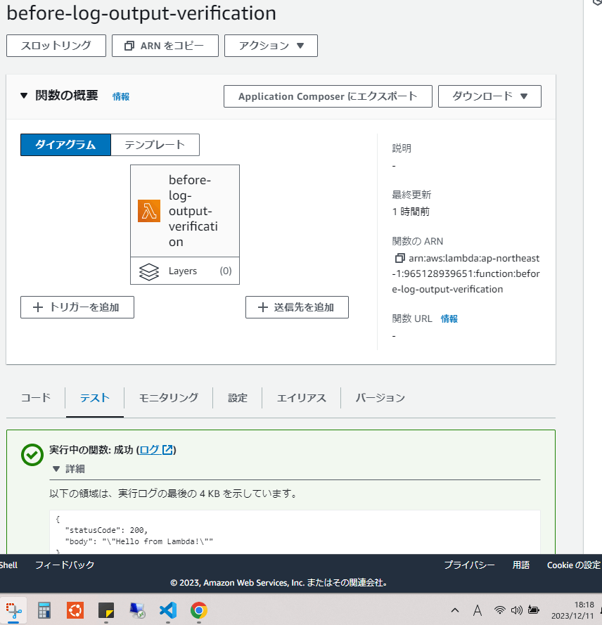Image resolution: width=602 pixels, height=625 pixels.
Task: Open the モニタリング tab
Action: [x=169, y=398]
